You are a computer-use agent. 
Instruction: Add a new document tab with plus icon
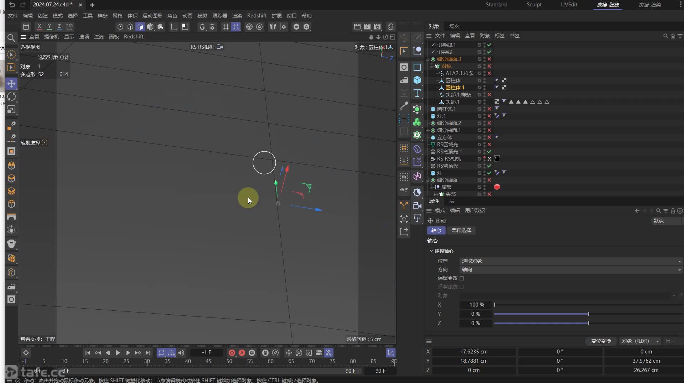92,5
